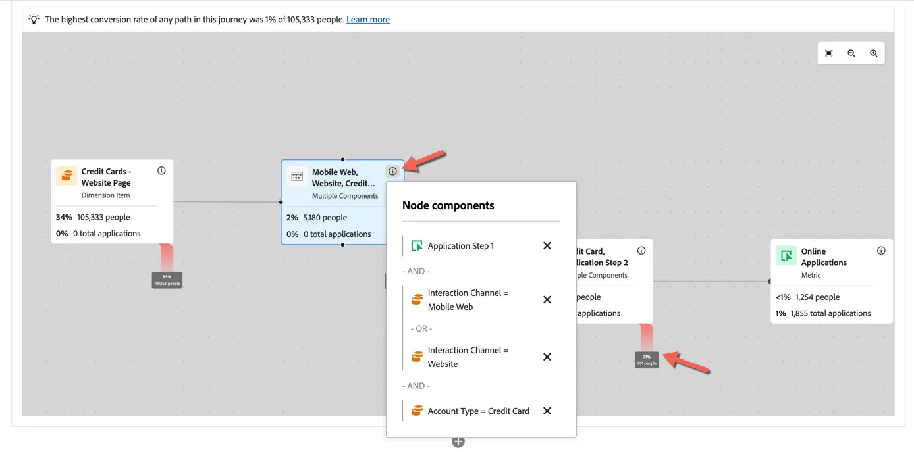Select the Online Applications node title
914x452 pixels.
824,257
